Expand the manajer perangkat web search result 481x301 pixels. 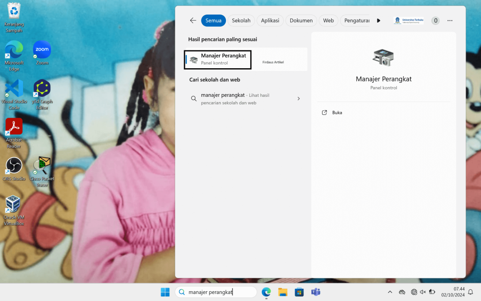[x=298, y=99]
